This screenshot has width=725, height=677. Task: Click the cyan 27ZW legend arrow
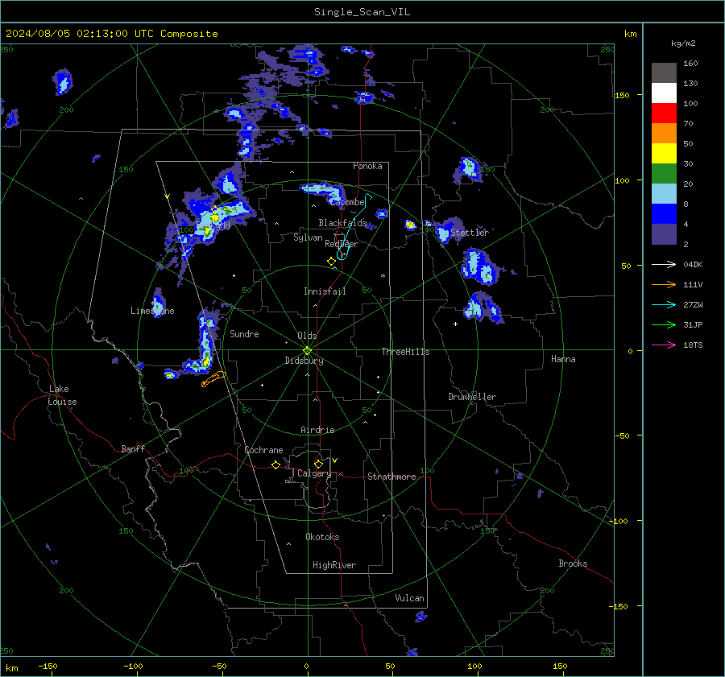[664, 304]
